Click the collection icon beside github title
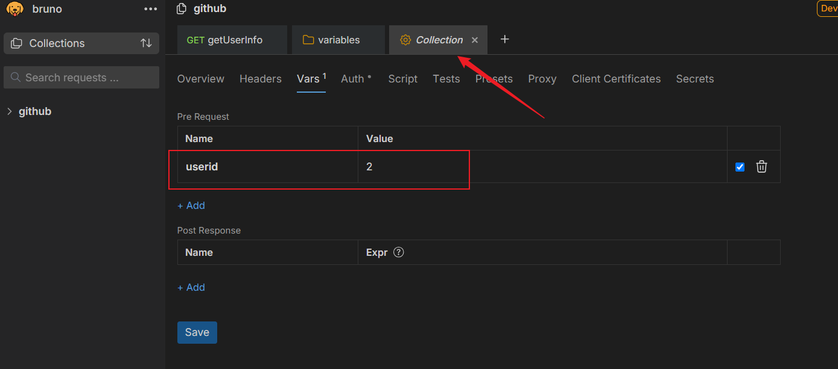 coord(182,8)
